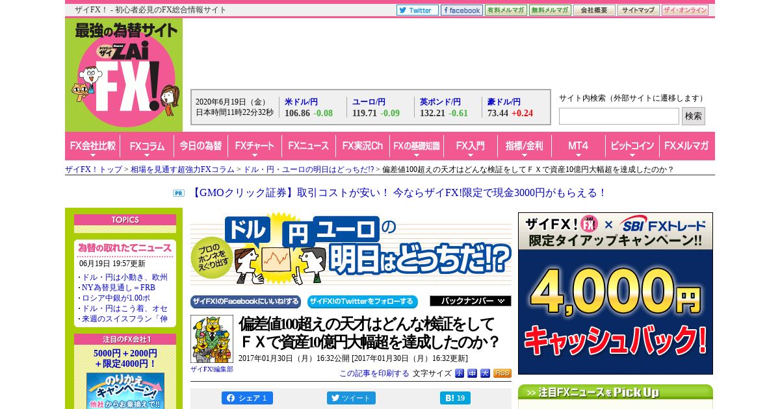Open the SBI FXトレード 4,000円 cashback banner
This screenshot has height=409, width=780.
[x=616, y=293]
